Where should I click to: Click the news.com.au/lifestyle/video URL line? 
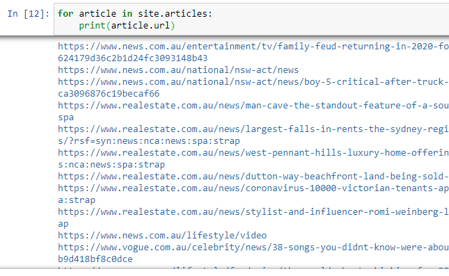point(162,236)
